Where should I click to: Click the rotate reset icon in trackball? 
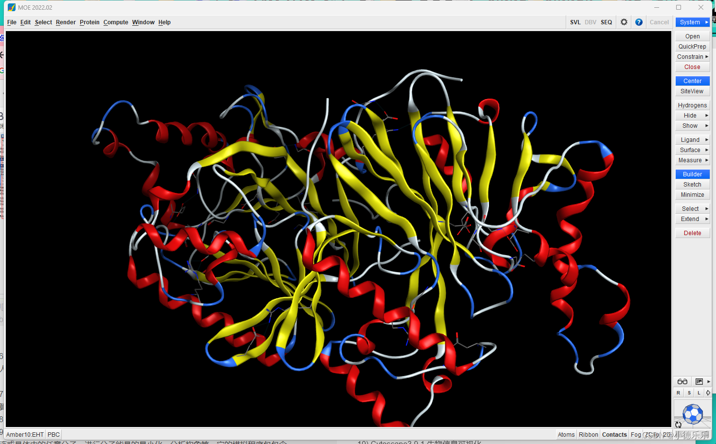[x=678, y=425]
